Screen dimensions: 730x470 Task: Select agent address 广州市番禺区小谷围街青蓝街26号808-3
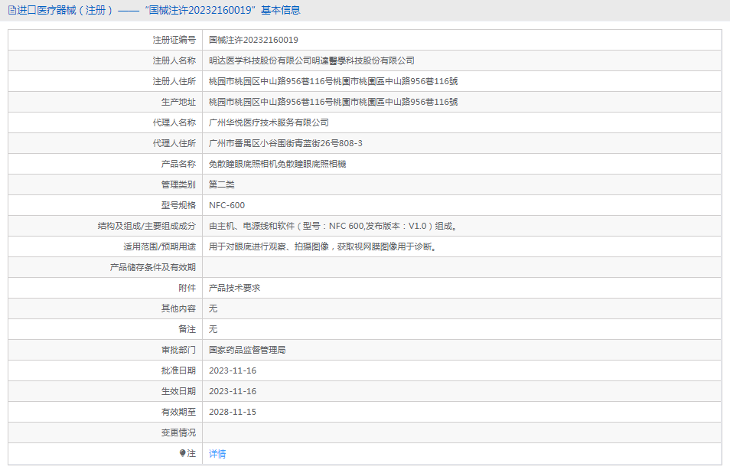[x=285, y=143]
